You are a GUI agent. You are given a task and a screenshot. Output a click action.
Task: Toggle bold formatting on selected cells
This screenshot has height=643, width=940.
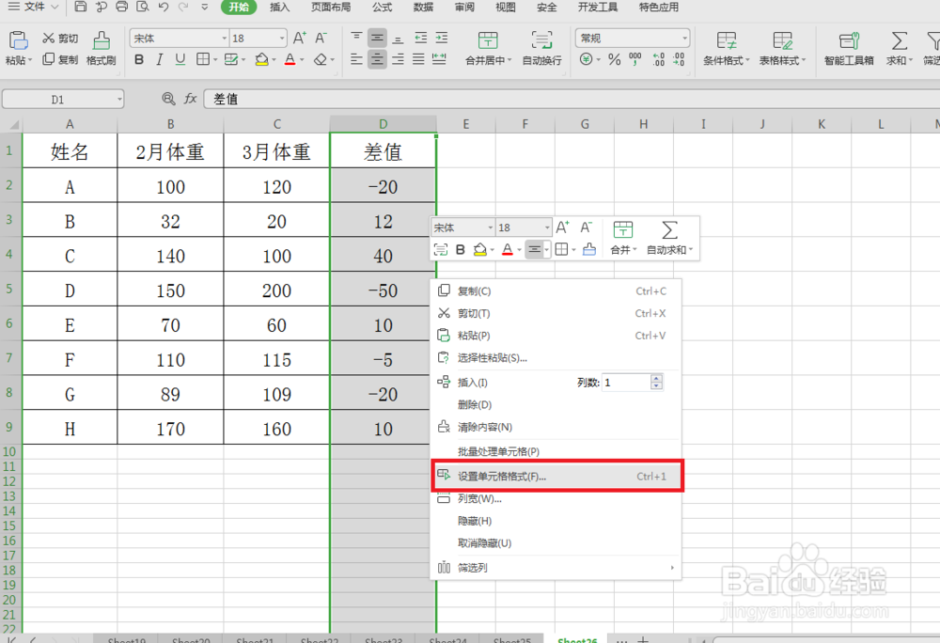coord(139,59)
